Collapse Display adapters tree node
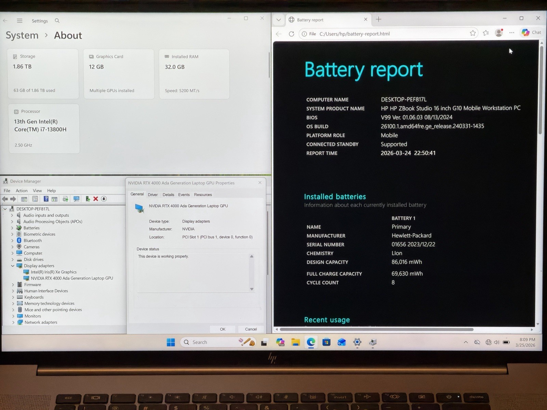The height and width of the screenshot is (410, 547). tap(13, 266)
